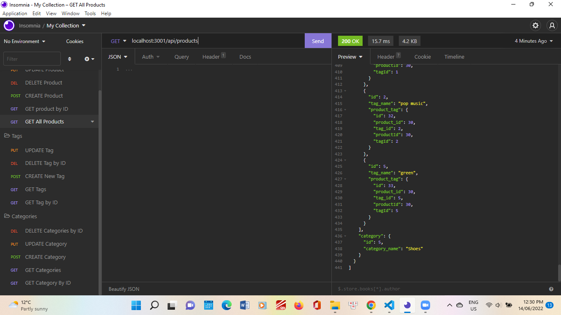
Task: Open Microsoft Word from taskbar
Action: point(244,305)
